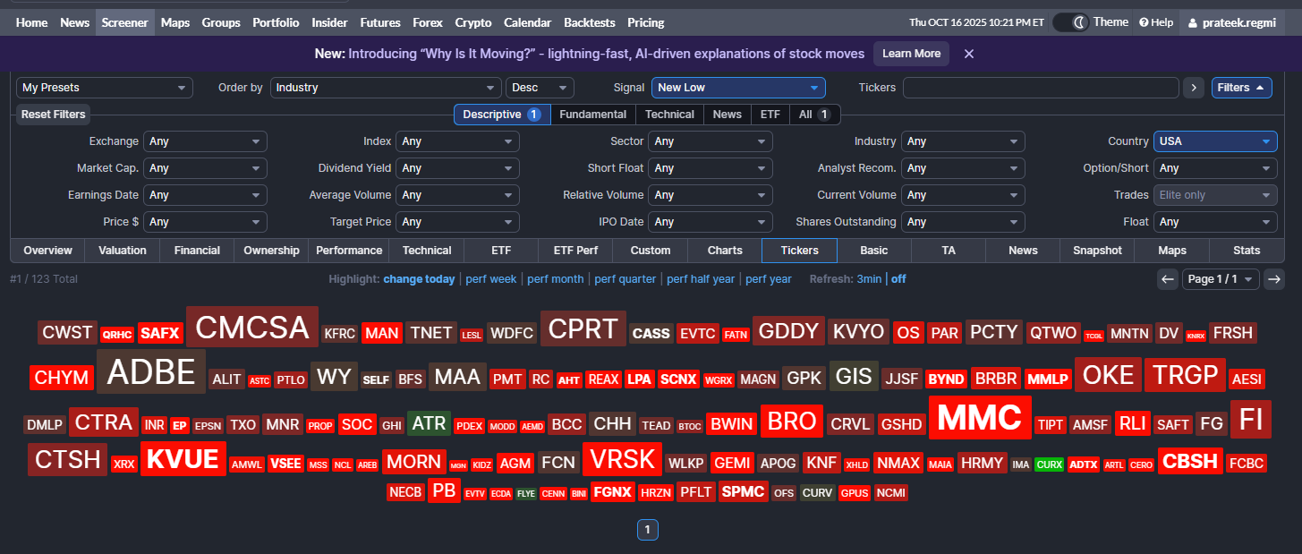Open the Float filter dropdown

pyautogui.click(x=1215, y=222)
